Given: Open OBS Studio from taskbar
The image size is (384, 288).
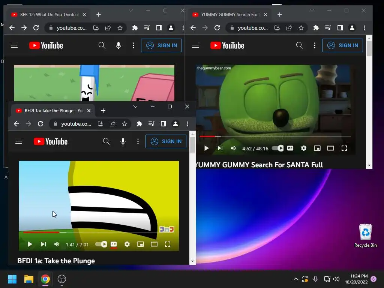Looking at the screenshot, I should (x=62, y=279).
